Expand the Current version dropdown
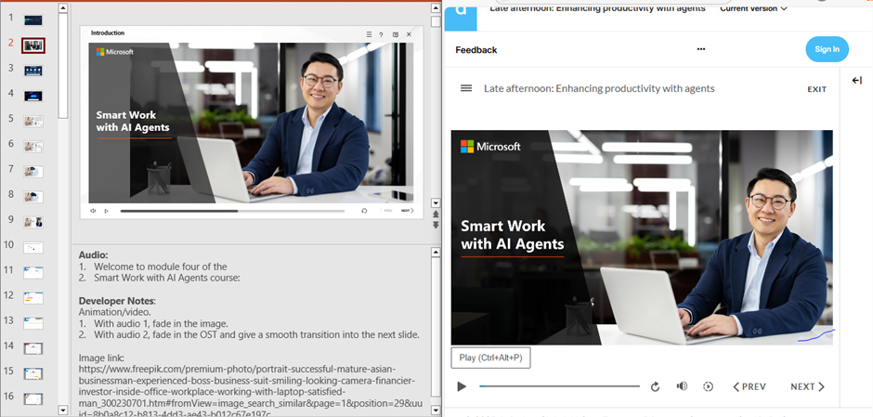 click(753, 8)
